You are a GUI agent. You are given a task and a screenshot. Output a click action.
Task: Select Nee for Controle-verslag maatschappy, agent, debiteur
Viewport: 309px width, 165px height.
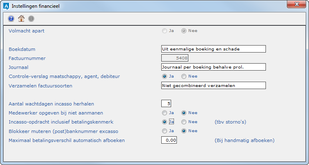pos(184,76)
